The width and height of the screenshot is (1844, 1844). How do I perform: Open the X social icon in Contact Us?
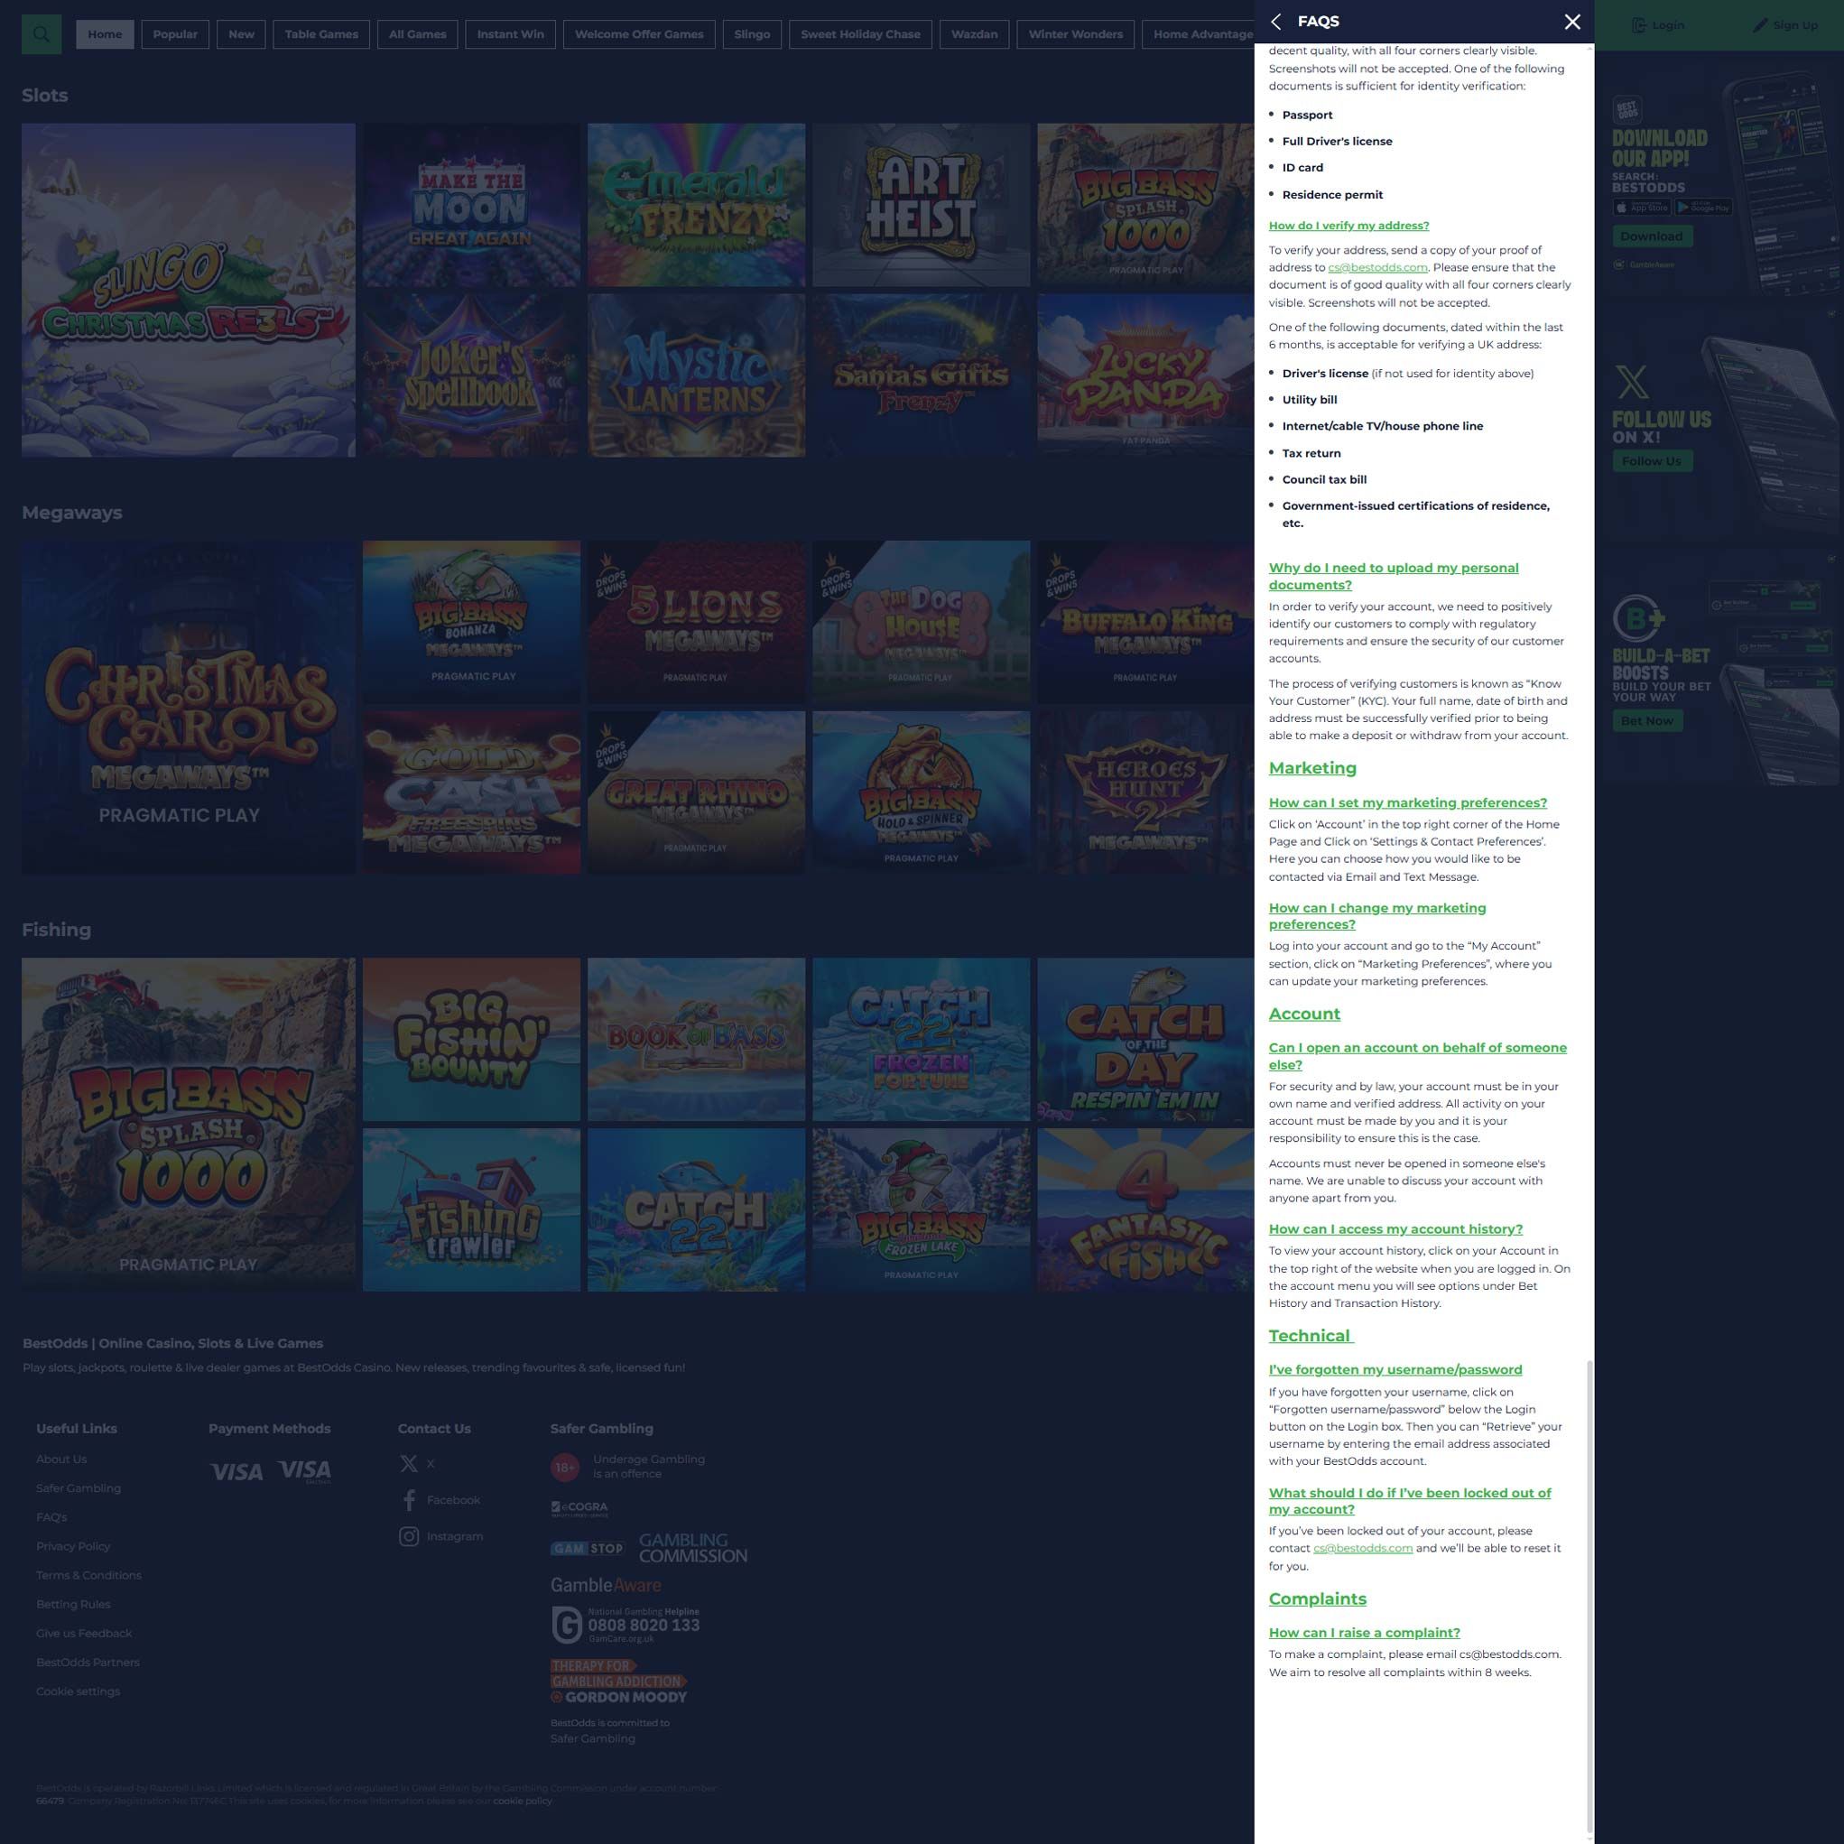(x=409, y=1463)
